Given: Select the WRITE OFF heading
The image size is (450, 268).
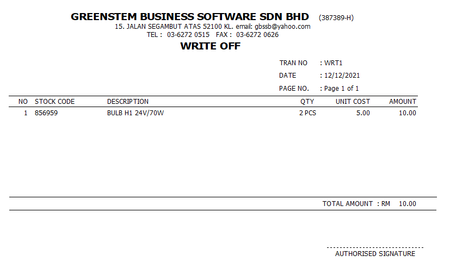Looking at the screenshot, I should (211, 46).
